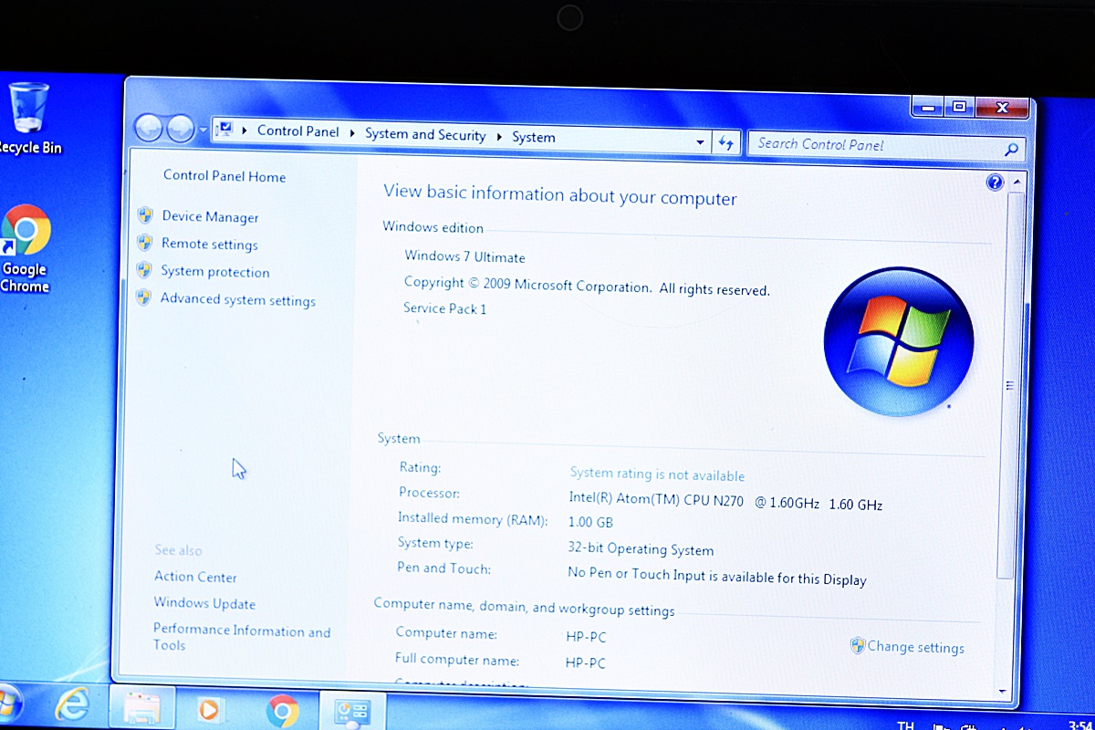This screenshot has height=730, width=1095.
Task: Open Google Chrome from taskbar
Action: [283, 711]
